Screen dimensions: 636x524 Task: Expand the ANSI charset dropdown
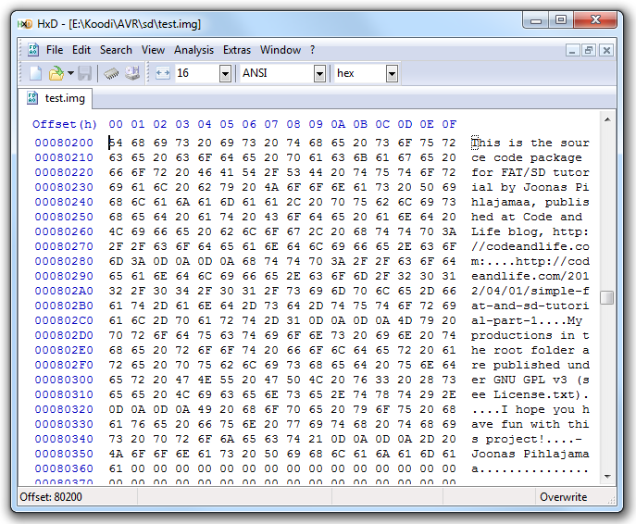click(319, 74)
